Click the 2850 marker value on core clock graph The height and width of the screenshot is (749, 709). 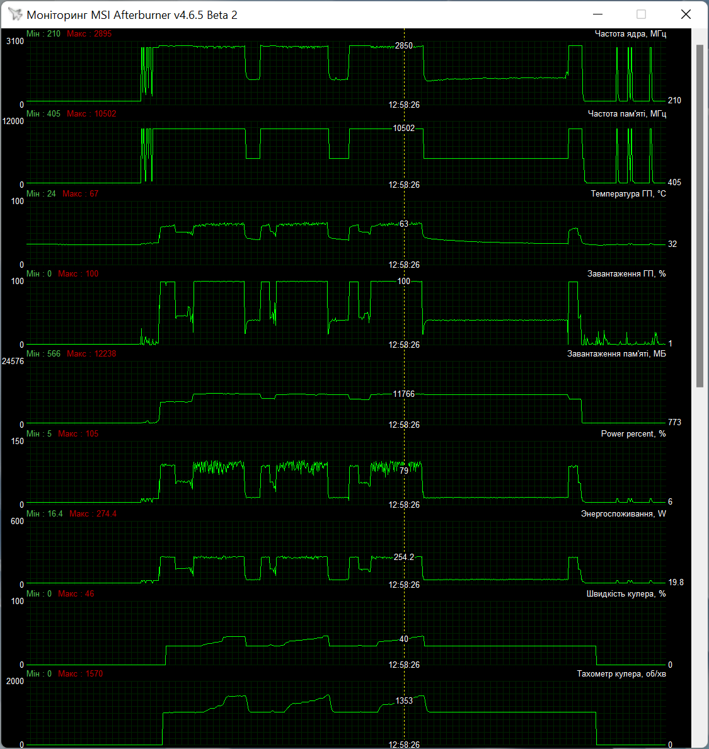404,45
